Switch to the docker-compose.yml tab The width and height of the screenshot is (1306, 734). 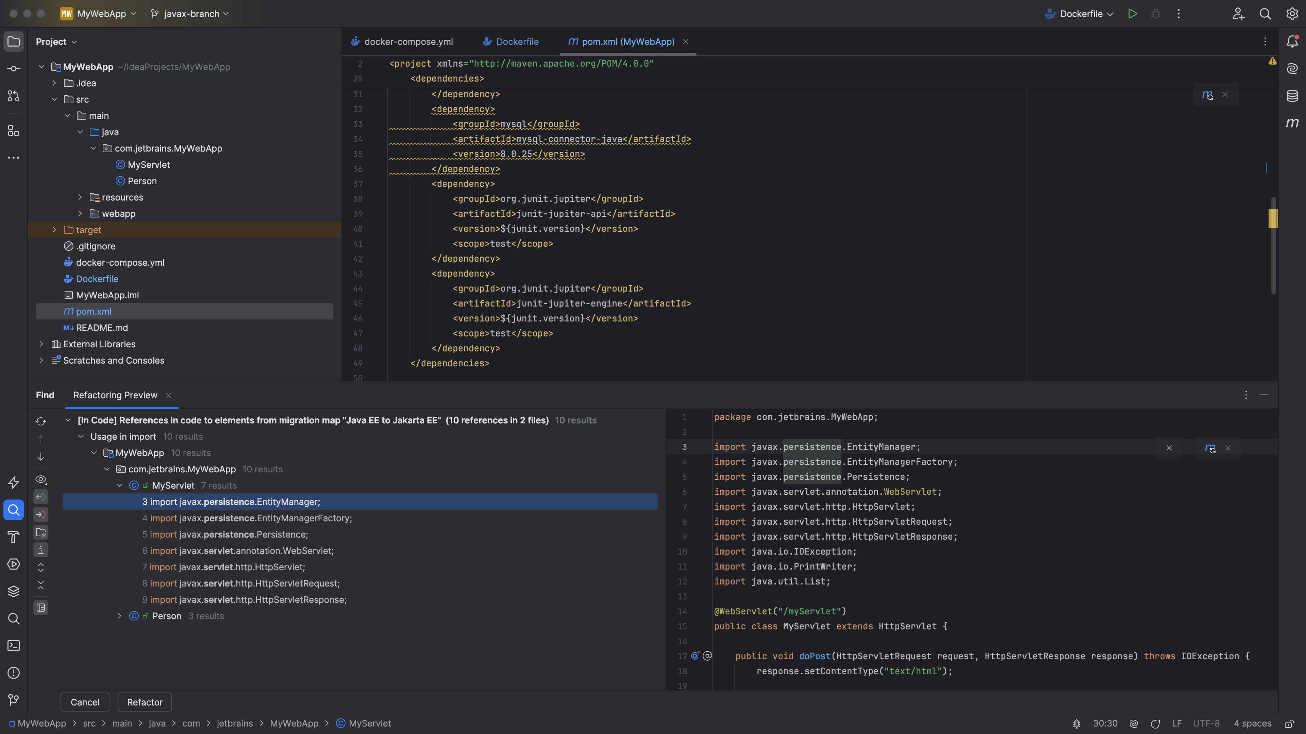pyautogui.click(x=408, y=41)
